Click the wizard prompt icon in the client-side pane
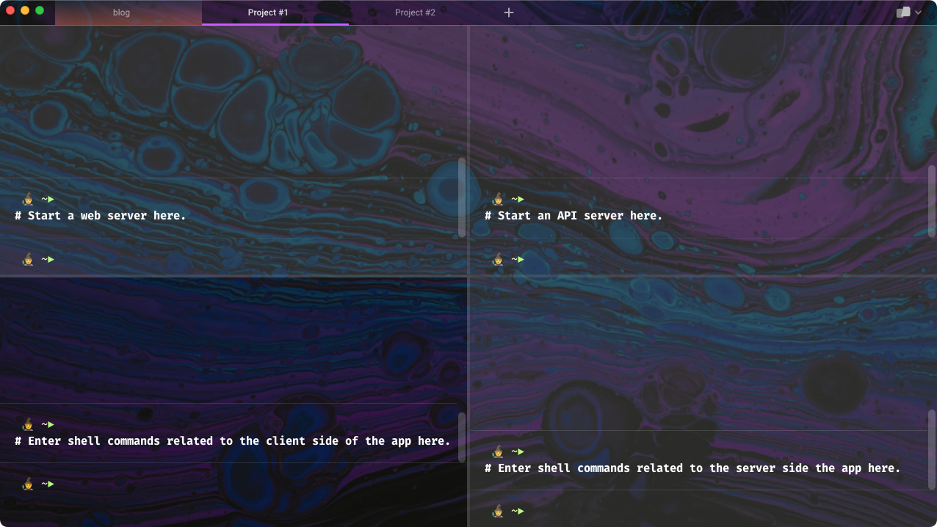This screenshot has width=937, height=527. click(27, 424)
